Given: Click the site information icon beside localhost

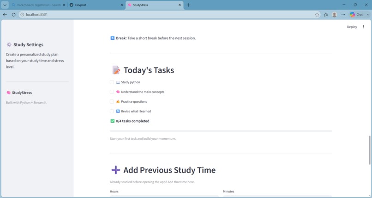Looking at the screenshot, I should coord(22,14).
